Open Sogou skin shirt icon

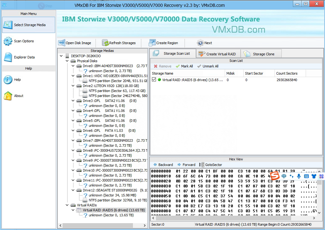pyautogui.click(x=314, y=176)
